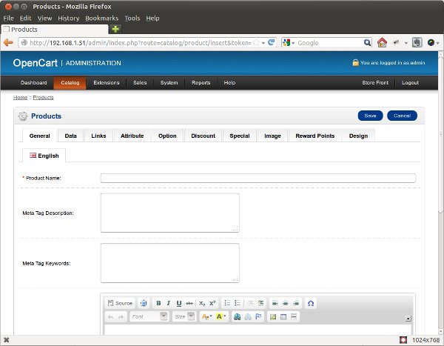Toggle bold formatting in the editor

[158, 303]
